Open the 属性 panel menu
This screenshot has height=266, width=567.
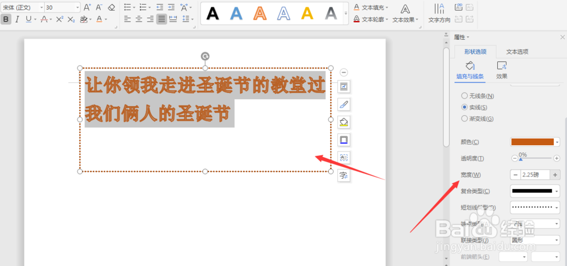point(462,37)
